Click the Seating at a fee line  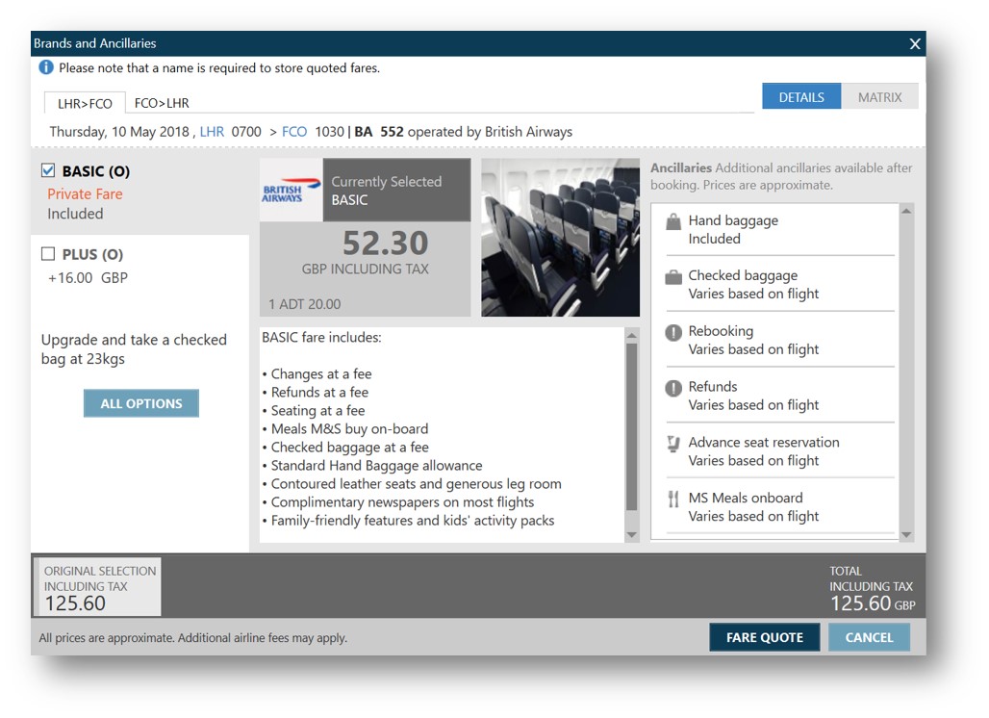[x=314, y=411]
